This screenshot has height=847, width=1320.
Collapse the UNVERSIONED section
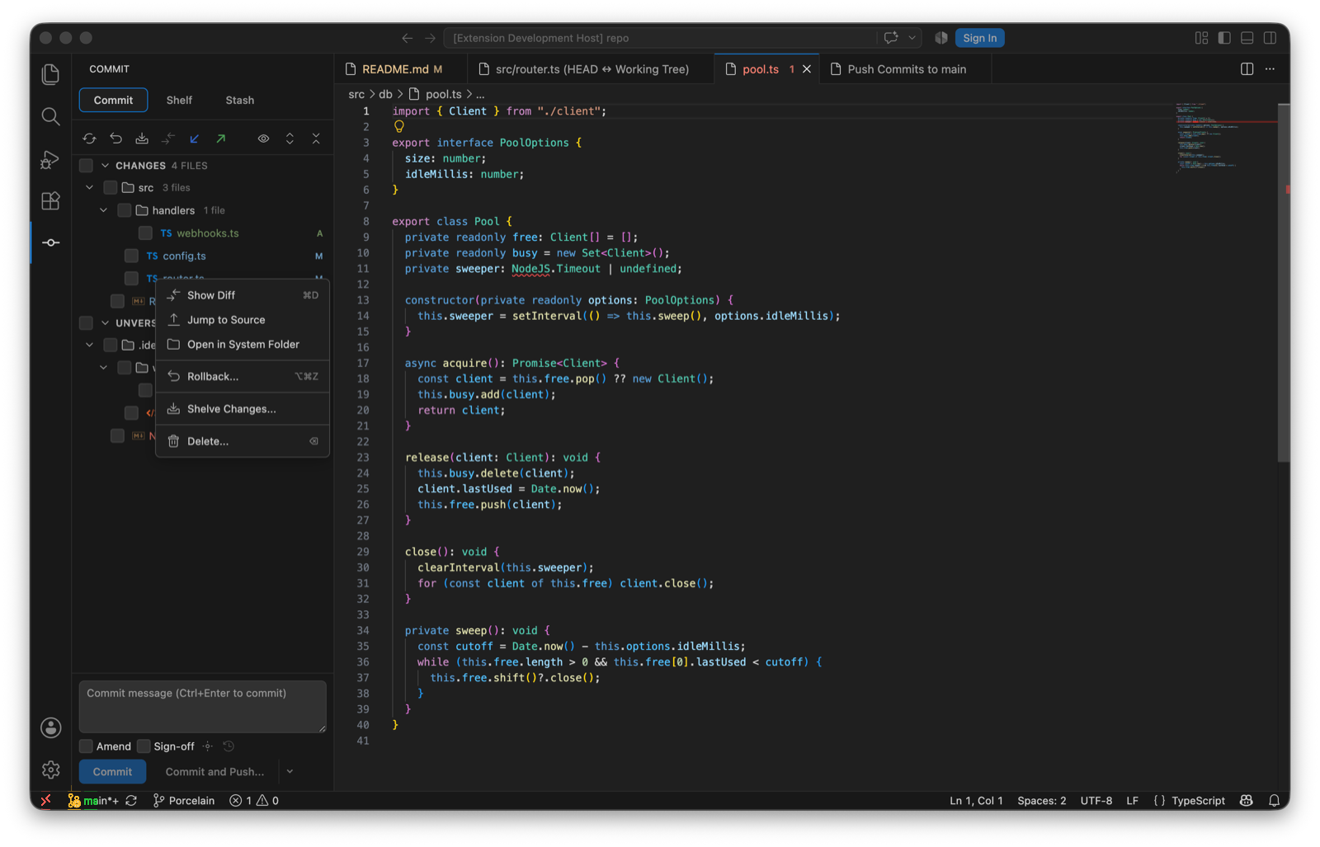[x=106, y=322]
